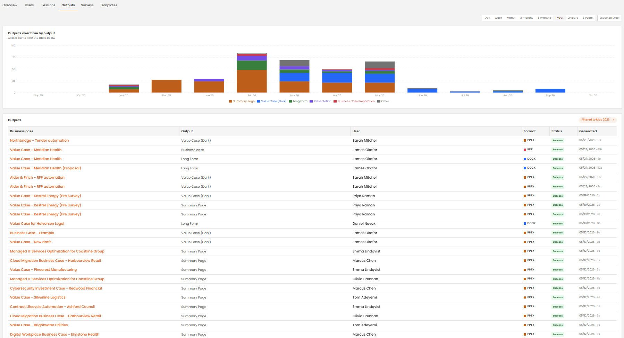Screen dimensions: 624x338
Task: Export the data to Excel
Action: [x=609, y=18]
